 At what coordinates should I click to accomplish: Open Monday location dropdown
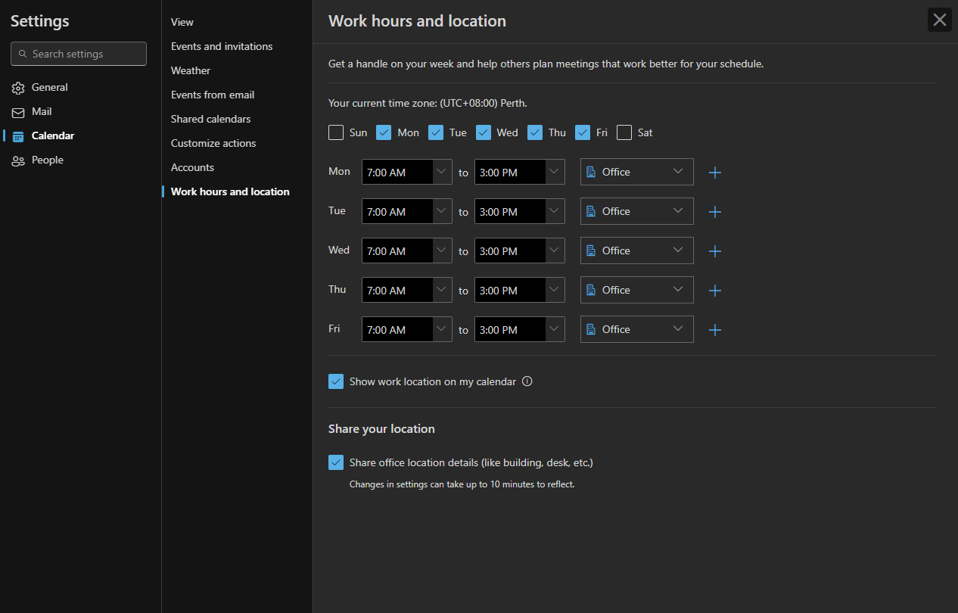click(637, 172)
